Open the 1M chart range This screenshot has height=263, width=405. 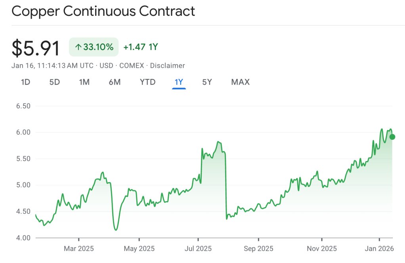coord(84,82)
